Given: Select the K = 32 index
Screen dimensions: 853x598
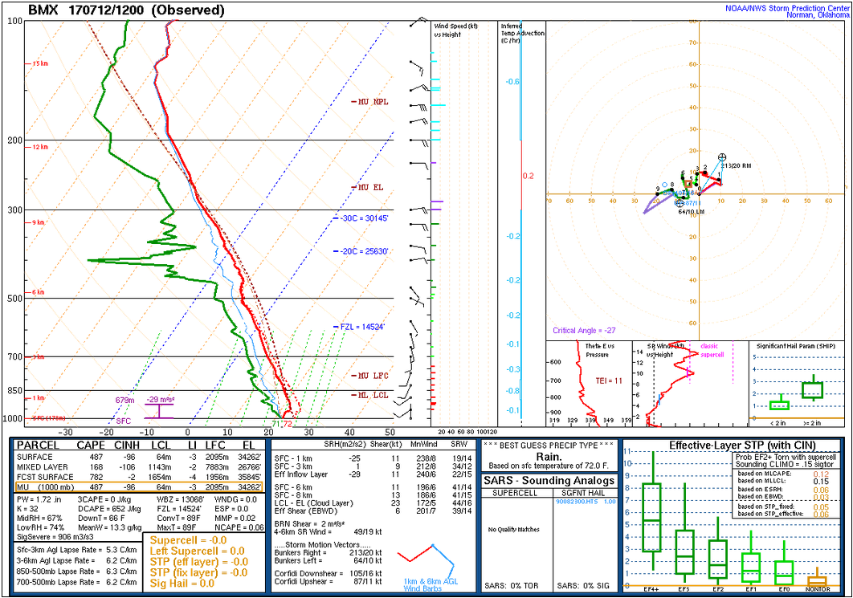Looking at the screenshot, I should 28,509.
